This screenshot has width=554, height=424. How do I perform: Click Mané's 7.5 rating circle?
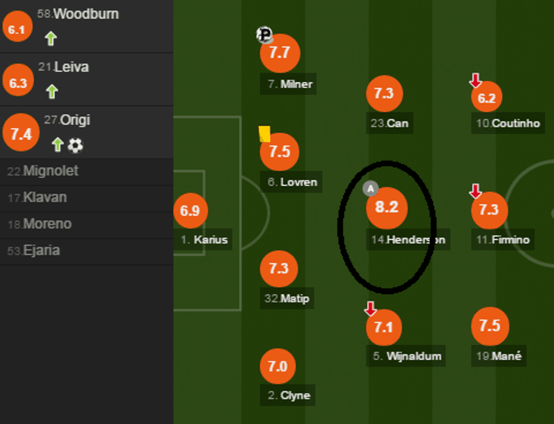[x=490, y=326]
